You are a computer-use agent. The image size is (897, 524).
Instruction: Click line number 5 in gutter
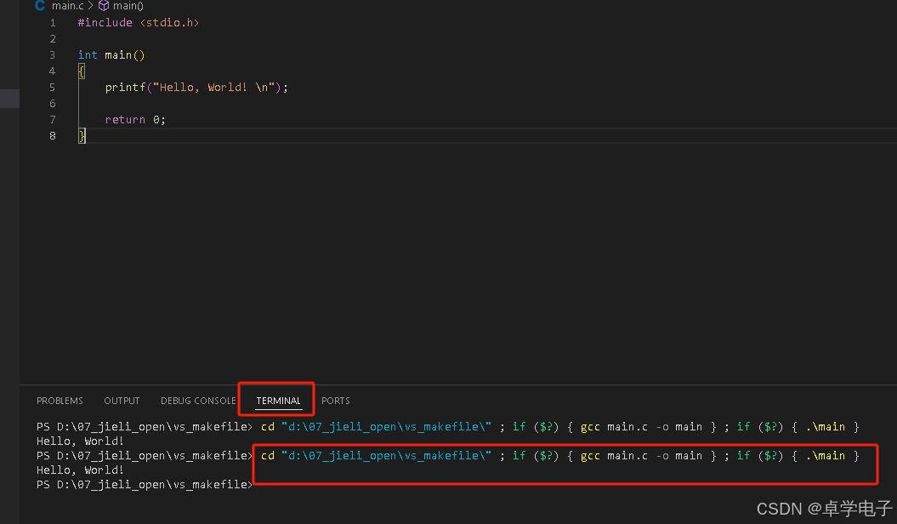pos(52,88)
